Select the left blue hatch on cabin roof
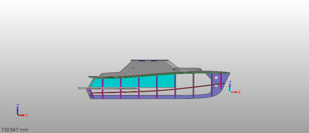 [x=142, y=61]
